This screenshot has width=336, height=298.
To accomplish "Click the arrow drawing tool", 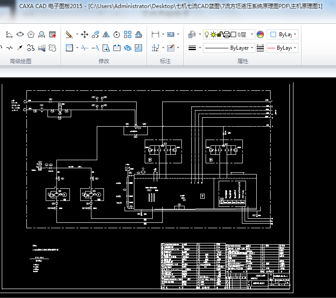I will tap(20, 47).
